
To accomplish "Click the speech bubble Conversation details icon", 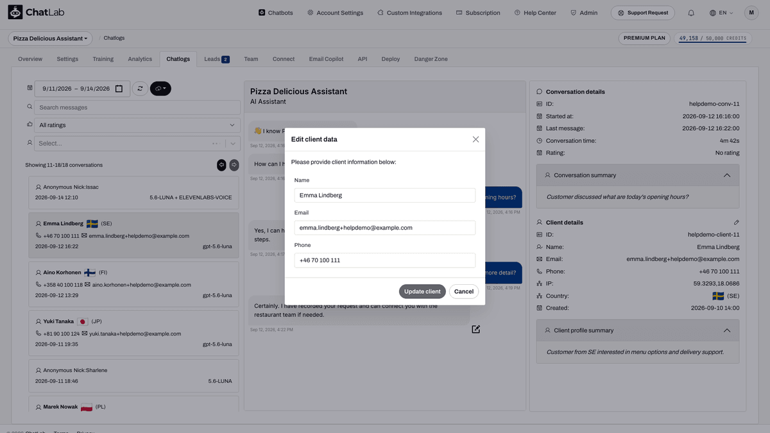I will coord(540,92).
